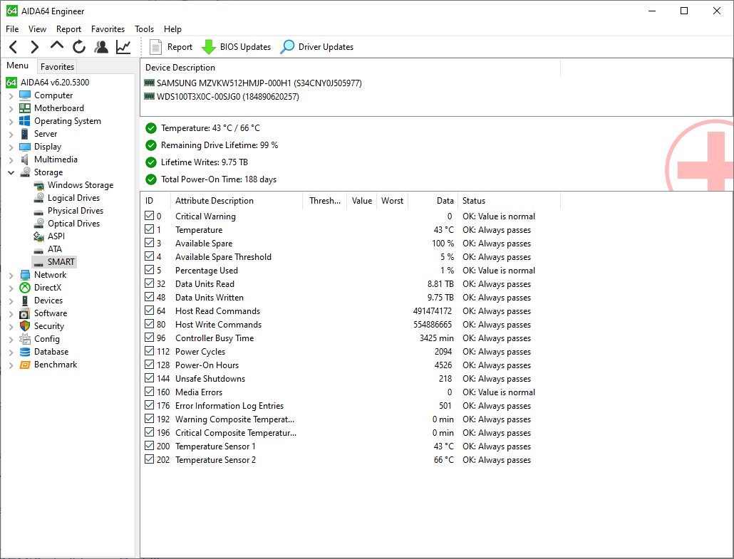This screenshot has width=734, height=559.
Task: Expand the Network tree node
Action: [x=11, y=276]
